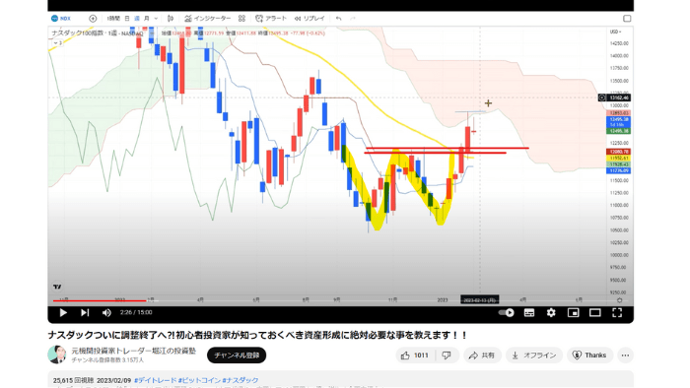Click the dislike thumbs-down button
690x388 pixels.
(x=448, y=356)
